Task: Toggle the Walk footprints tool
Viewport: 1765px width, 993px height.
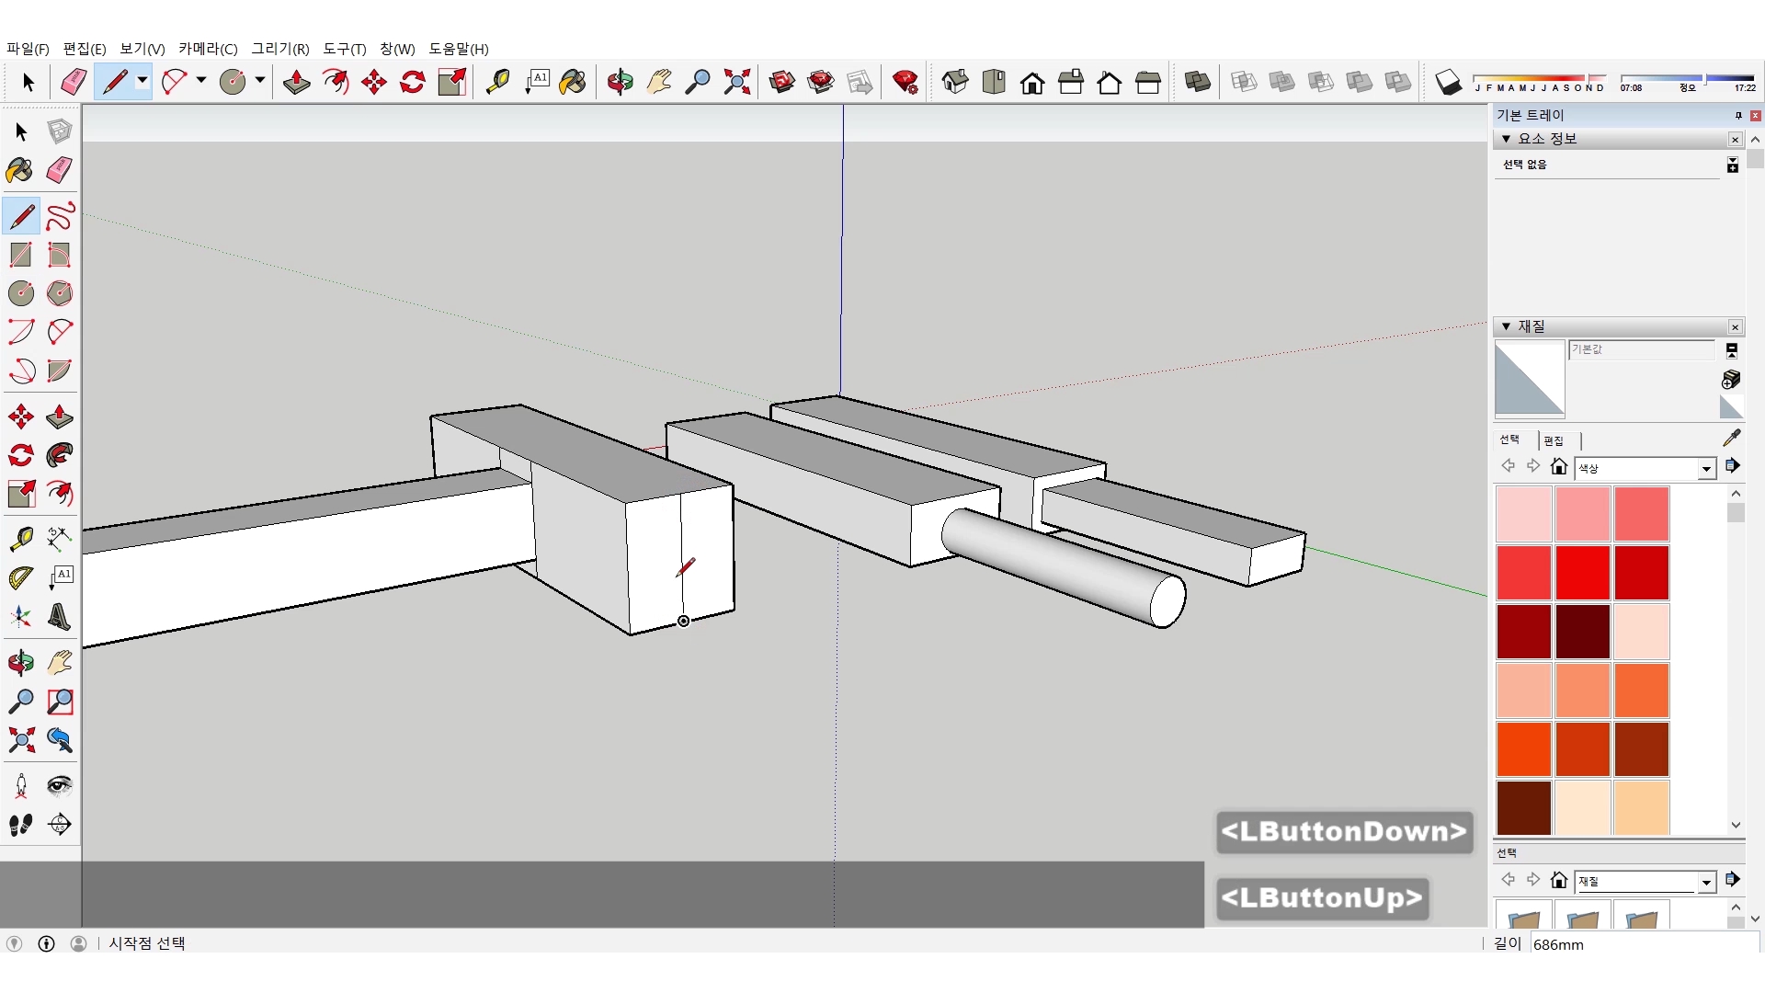Action: pyautogui.click(x=20, y=825)
